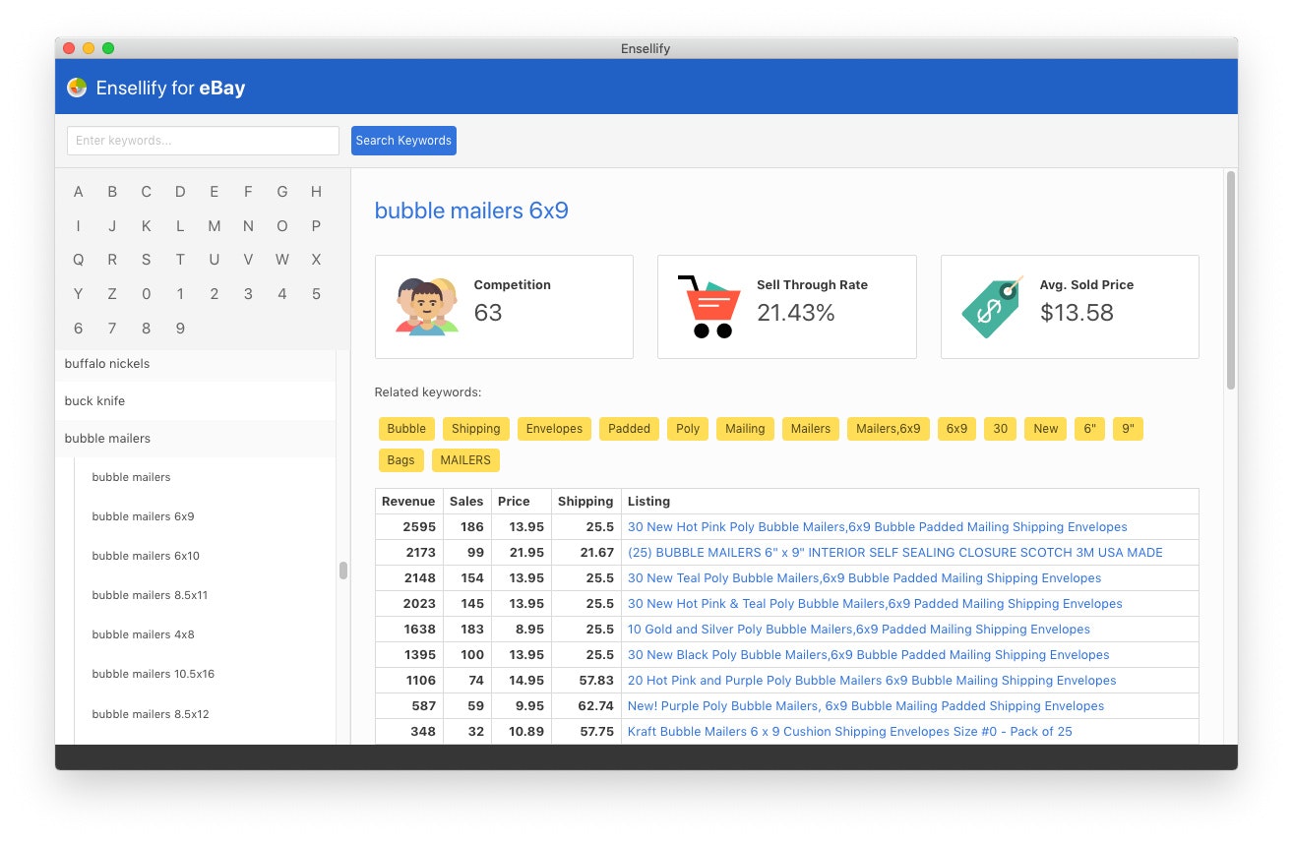Click the New related keyword tag

point(1045,429)
